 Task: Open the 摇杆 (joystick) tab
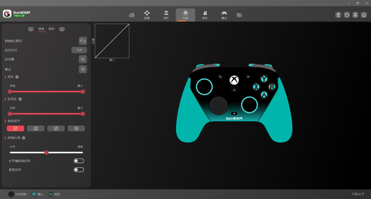point(166,15)
